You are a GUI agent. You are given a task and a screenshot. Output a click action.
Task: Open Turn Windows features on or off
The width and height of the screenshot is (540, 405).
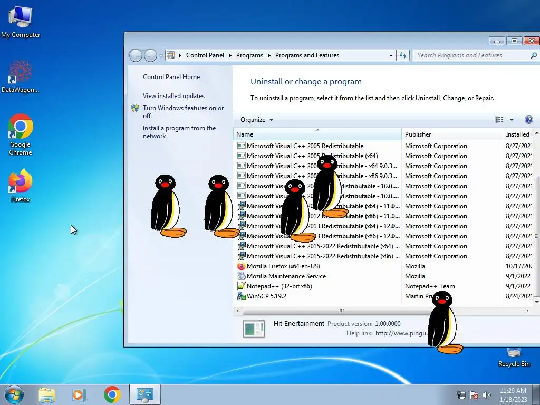(x=183, y=112)
